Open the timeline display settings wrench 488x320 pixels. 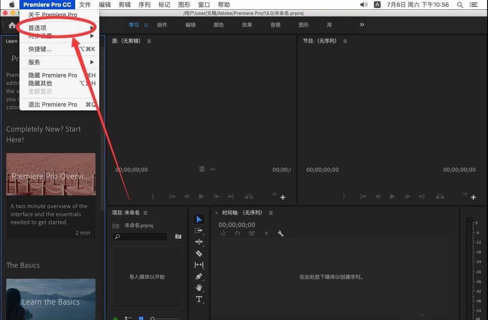point(281,234)
